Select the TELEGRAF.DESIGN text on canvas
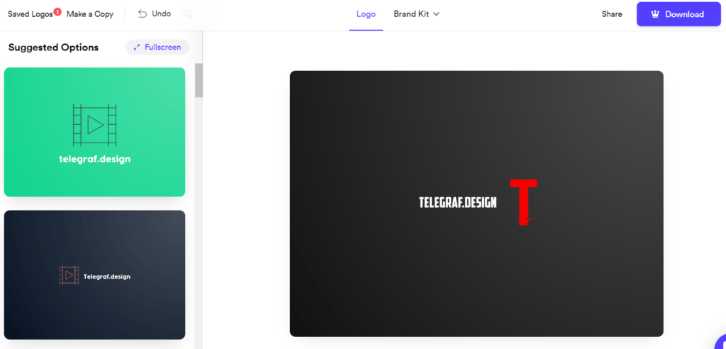 [457, 203]
